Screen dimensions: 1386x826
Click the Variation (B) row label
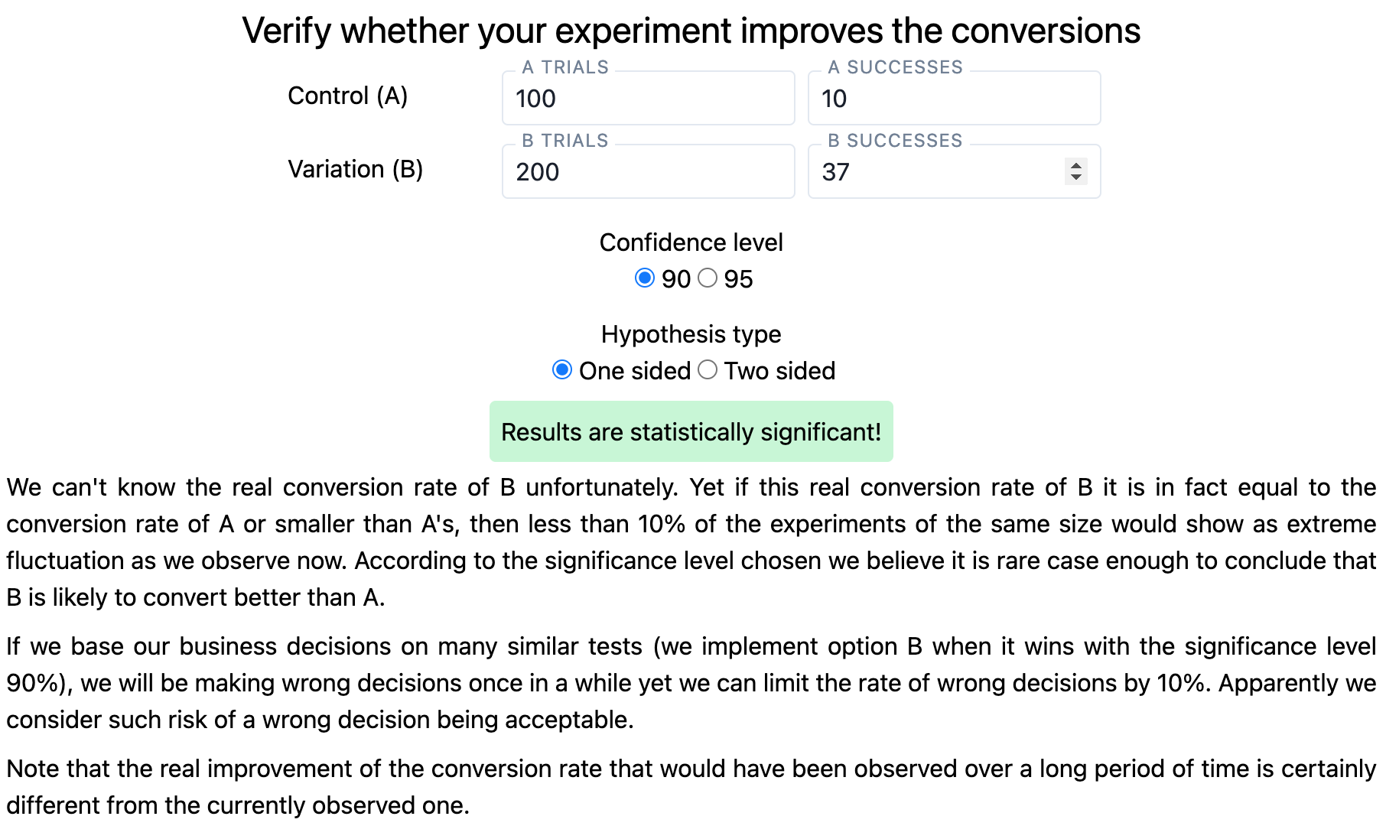355,169
